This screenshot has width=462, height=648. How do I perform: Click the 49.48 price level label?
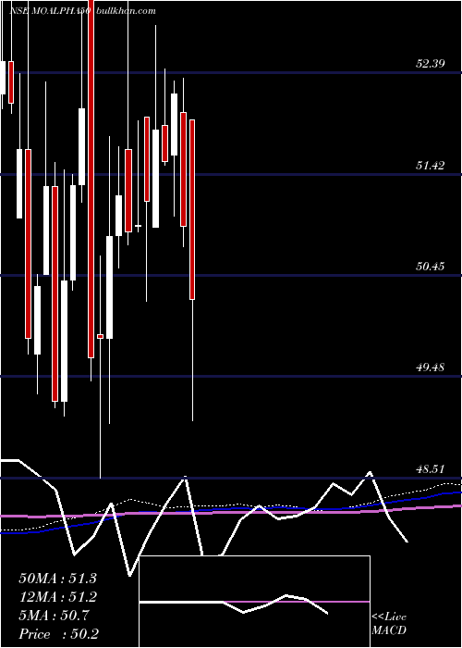[430, 368]
